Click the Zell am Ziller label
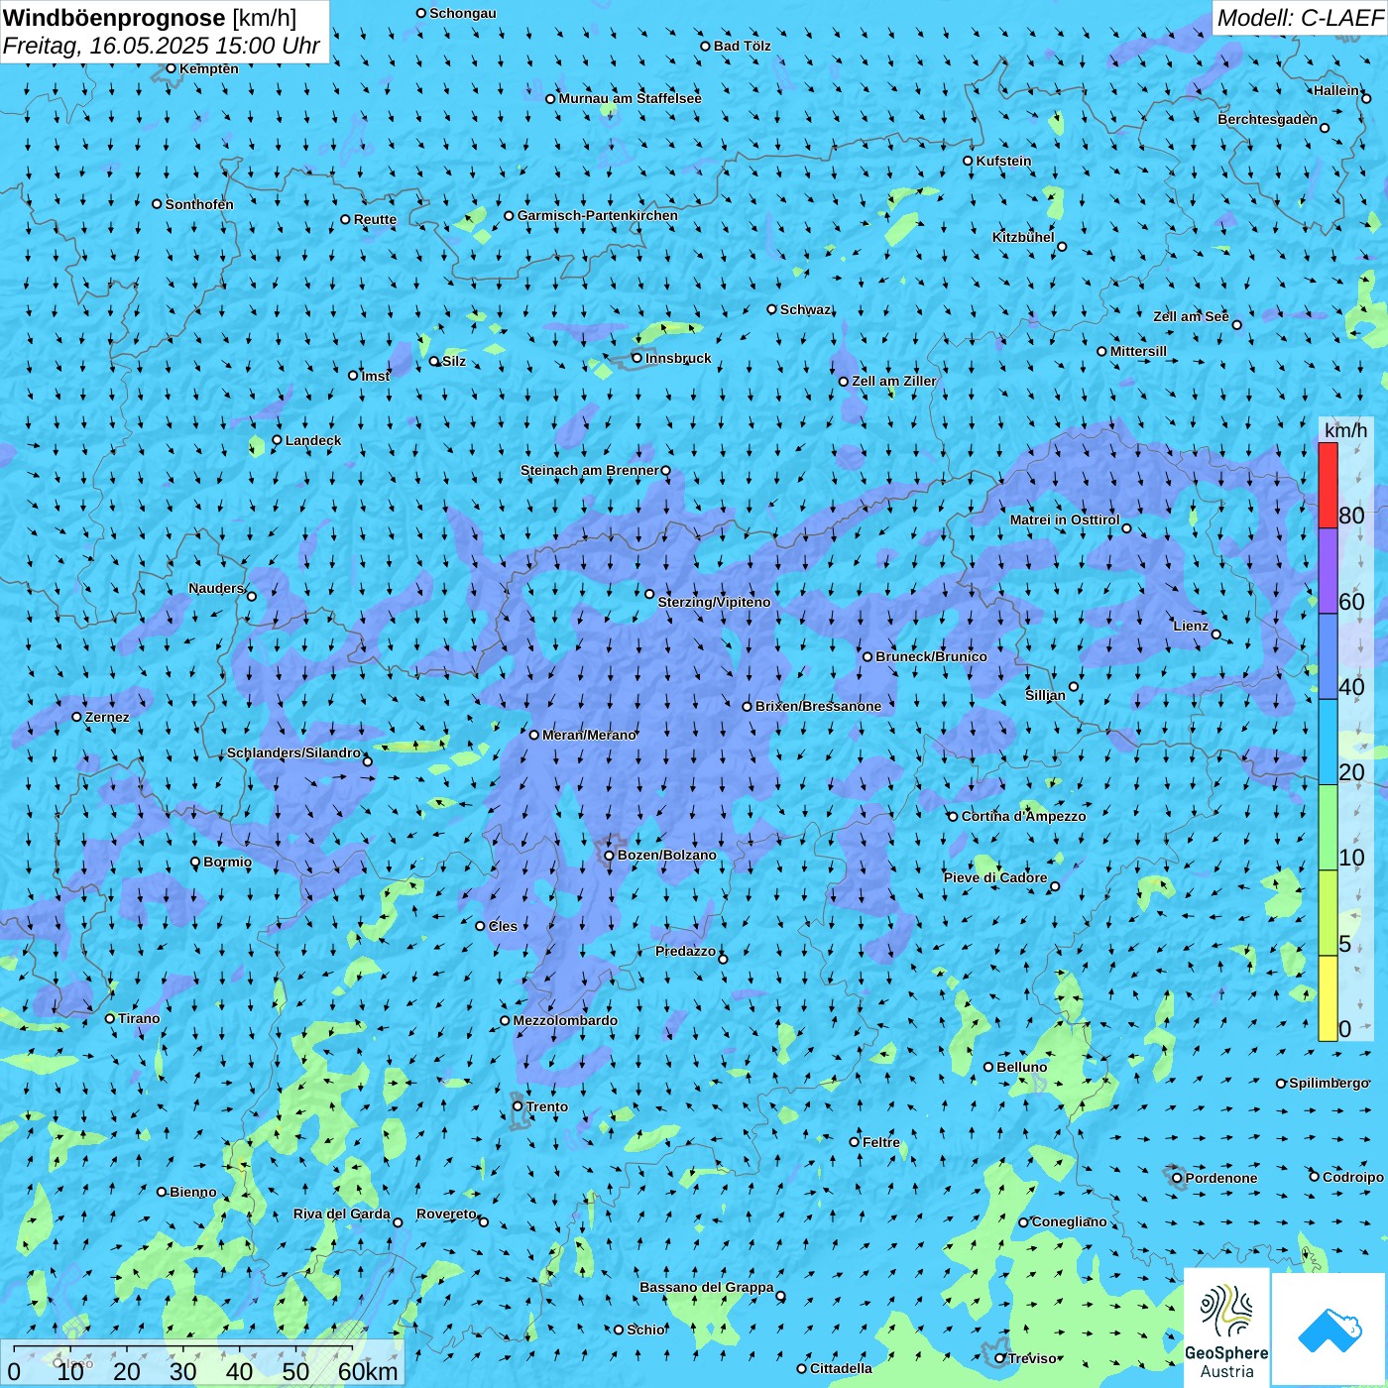 [x=894, y=381]
